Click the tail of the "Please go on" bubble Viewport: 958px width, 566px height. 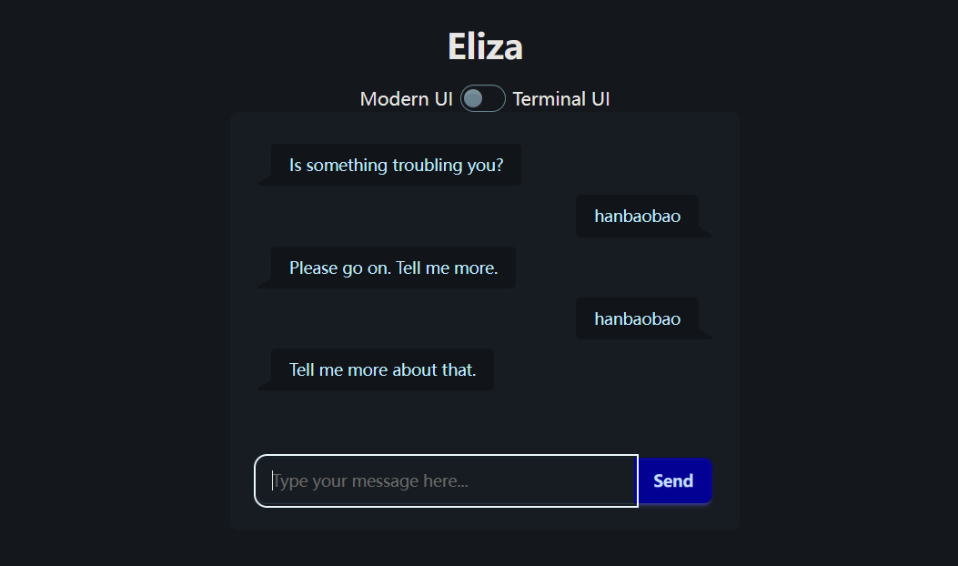click(x=265, y=284)
